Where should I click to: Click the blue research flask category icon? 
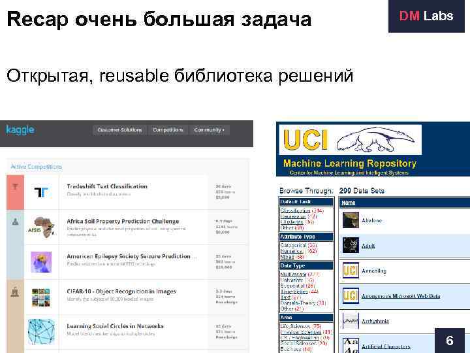pyautogui.click(x=15, y=222)
